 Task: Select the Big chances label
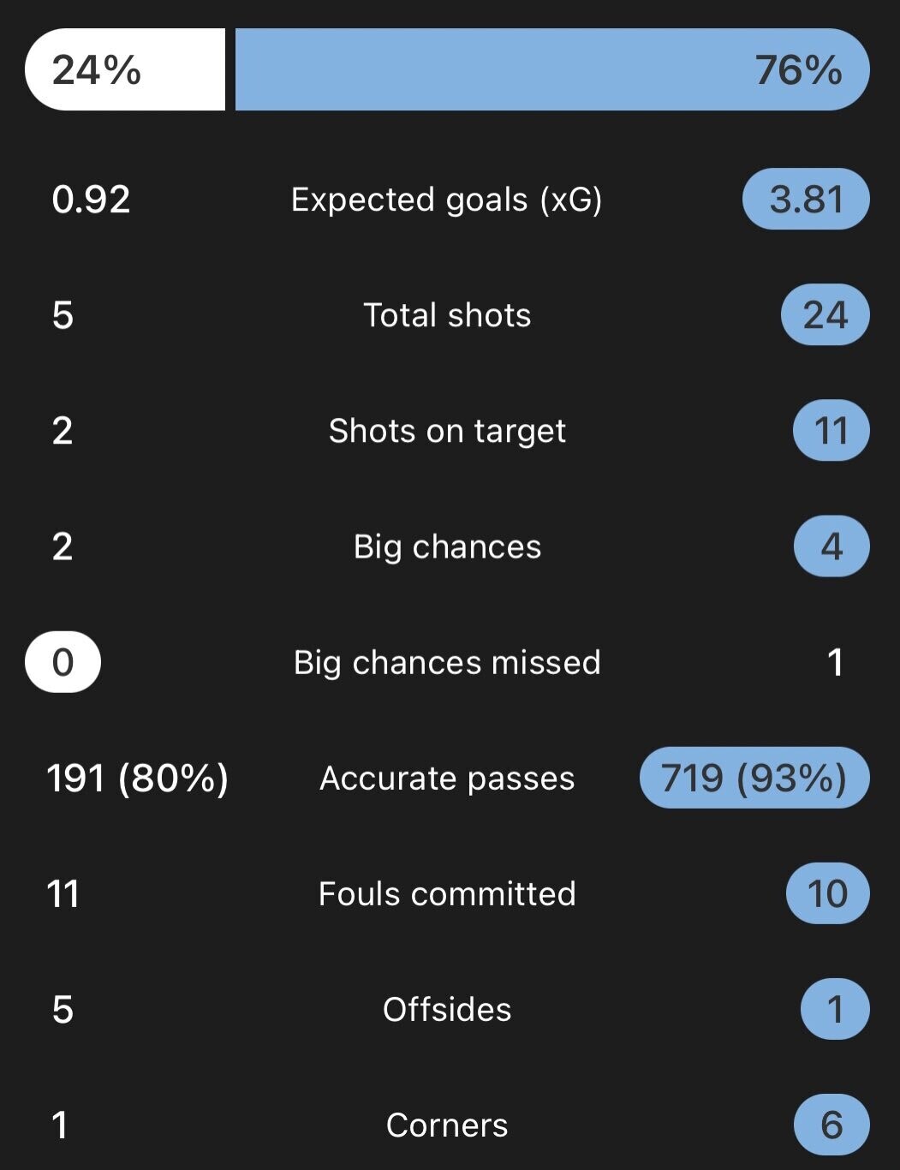click(x=446, y=546)
